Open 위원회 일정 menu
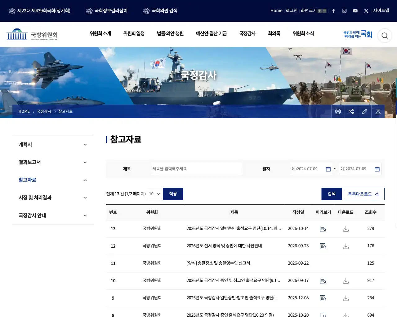The width and height of the screenshot is (397, 317). [134, 33]
